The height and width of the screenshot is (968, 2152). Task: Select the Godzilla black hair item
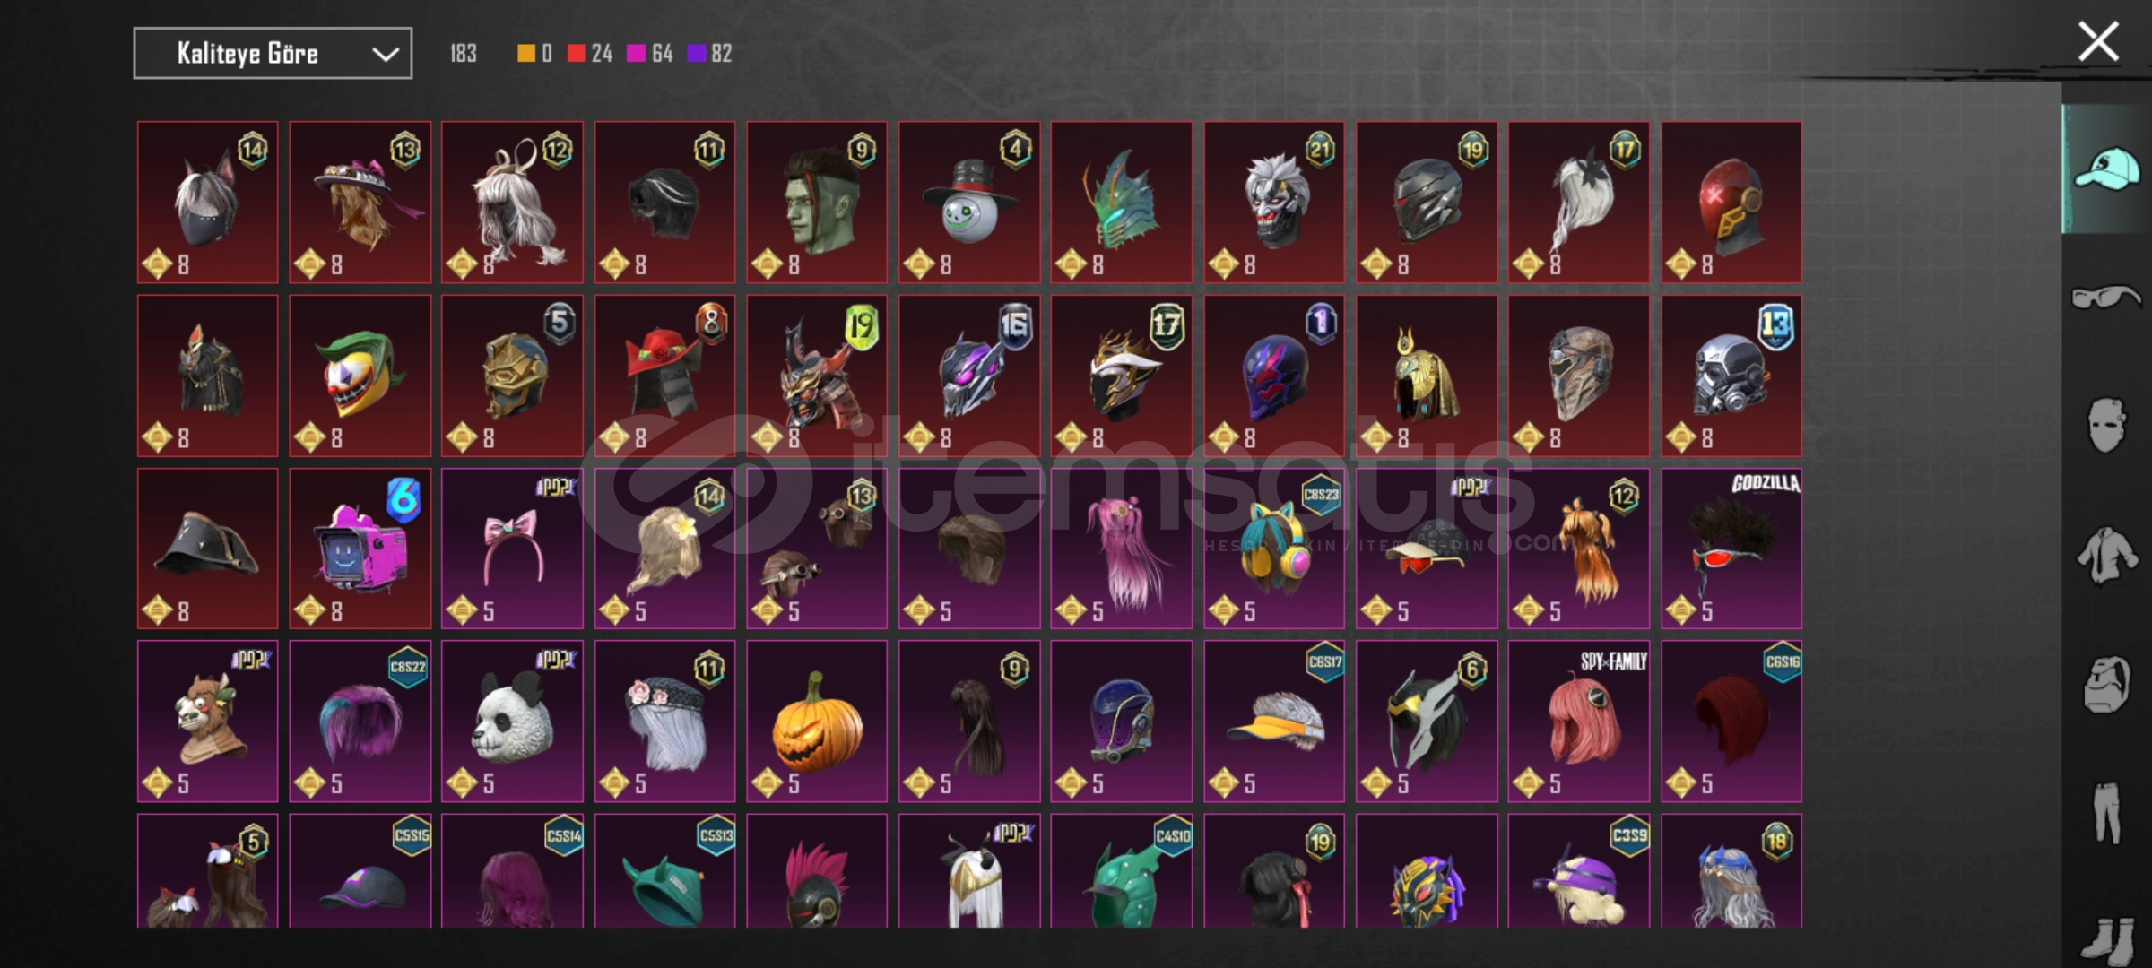pos(1731,549)
